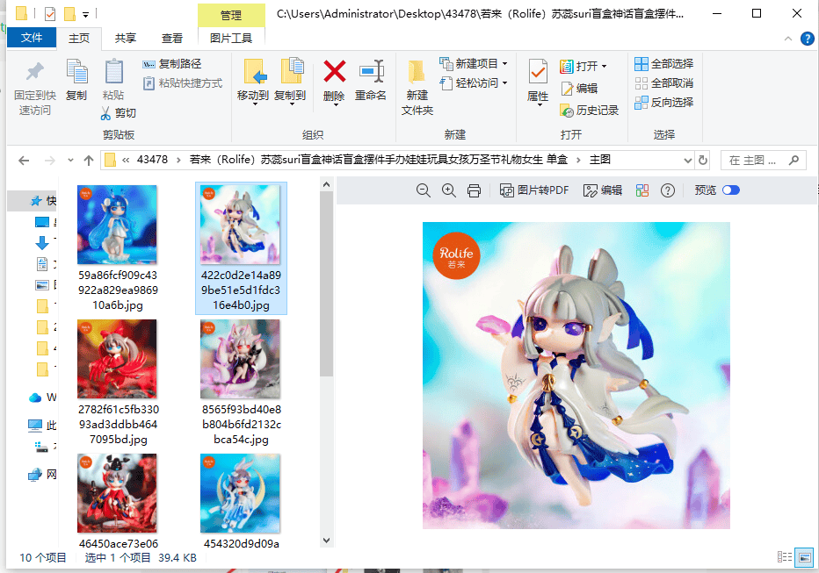The image size is (819, 573).
Task: Create a New folder (新建文件夹)
Action: point(417,87)
